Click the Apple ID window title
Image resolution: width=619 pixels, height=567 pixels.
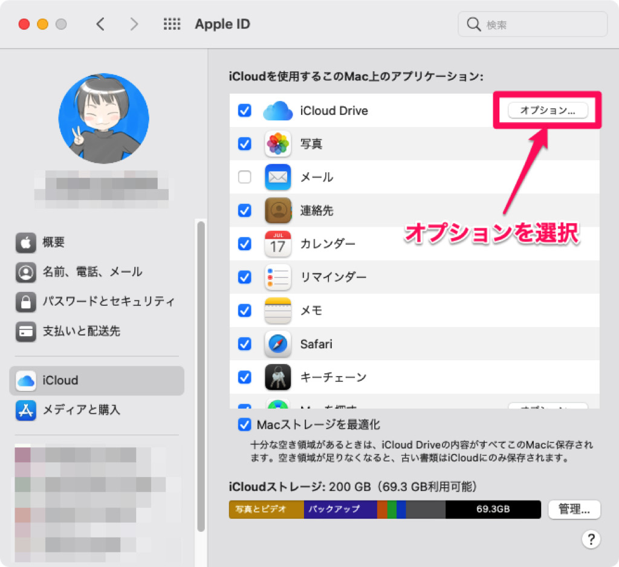pyautogui.click(x=222, y=24)
